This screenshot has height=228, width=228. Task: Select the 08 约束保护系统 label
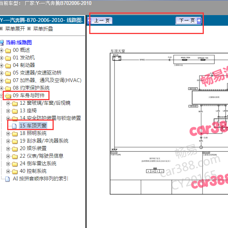[31, 88]
